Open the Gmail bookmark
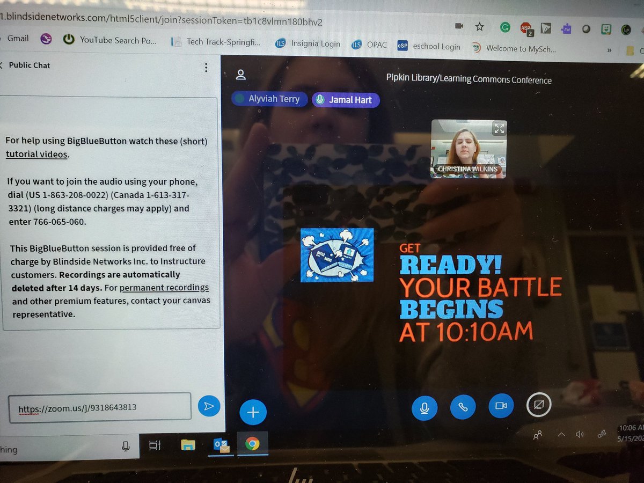 (x=18, y=38)
